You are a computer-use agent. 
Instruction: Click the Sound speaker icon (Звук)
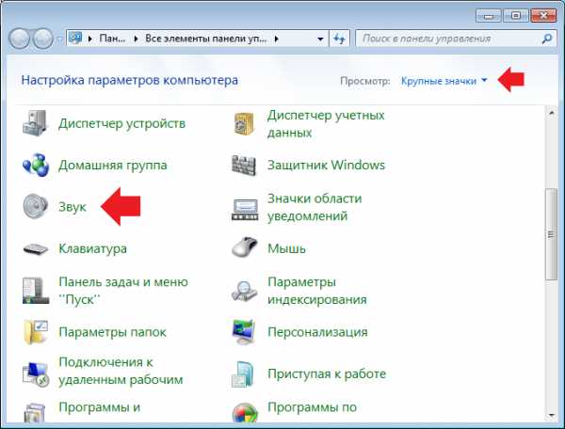coord(35,207)
